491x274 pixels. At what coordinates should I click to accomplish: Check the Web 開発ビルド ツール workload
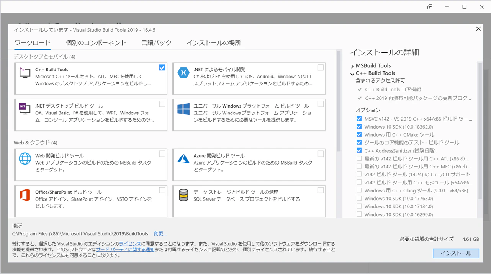tap(162, 154)
